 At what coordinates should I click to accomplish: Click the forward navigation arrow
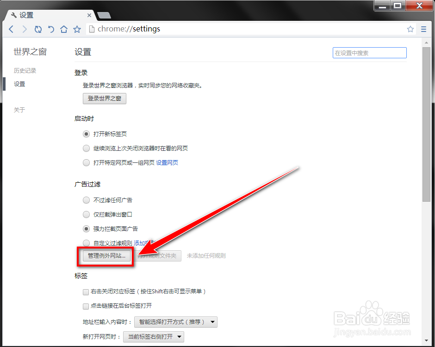pos(25,29)
